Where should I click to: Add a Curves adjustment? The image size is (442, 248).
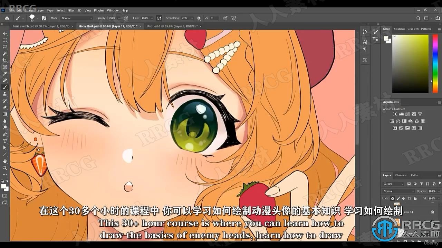(x=407, y=114)
